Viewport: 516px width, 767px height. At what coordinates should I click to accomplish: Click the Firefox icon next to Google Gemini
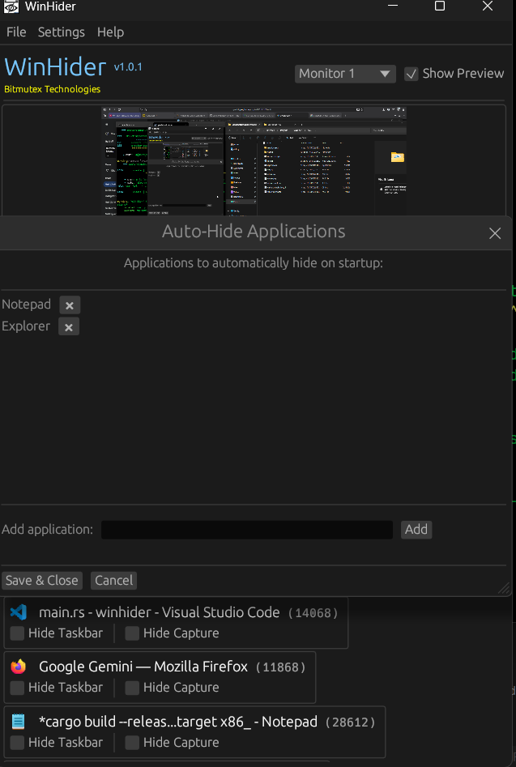click(x=20, y=667)
